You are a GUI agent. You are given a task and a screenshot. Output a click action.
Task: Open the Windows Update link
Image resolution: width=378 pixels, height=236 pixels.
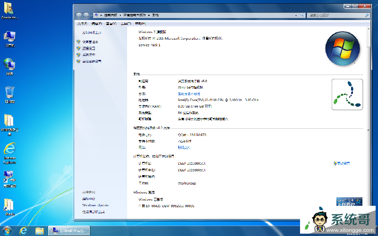pyautogui.click(x=95, y=205)
